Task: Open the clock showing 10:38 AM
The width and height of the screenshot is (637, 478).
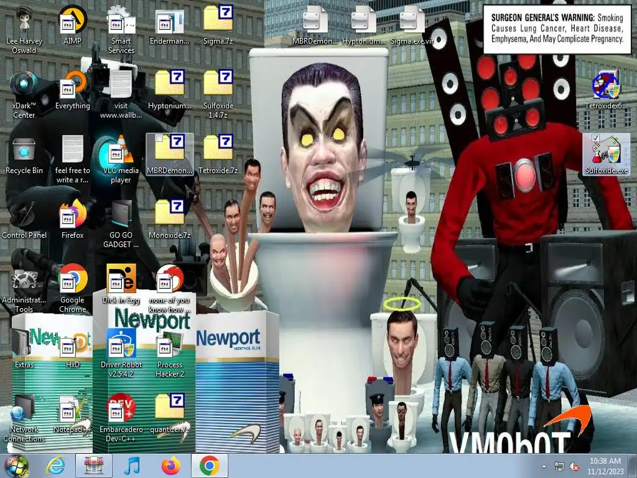Action: coord(605,466)
